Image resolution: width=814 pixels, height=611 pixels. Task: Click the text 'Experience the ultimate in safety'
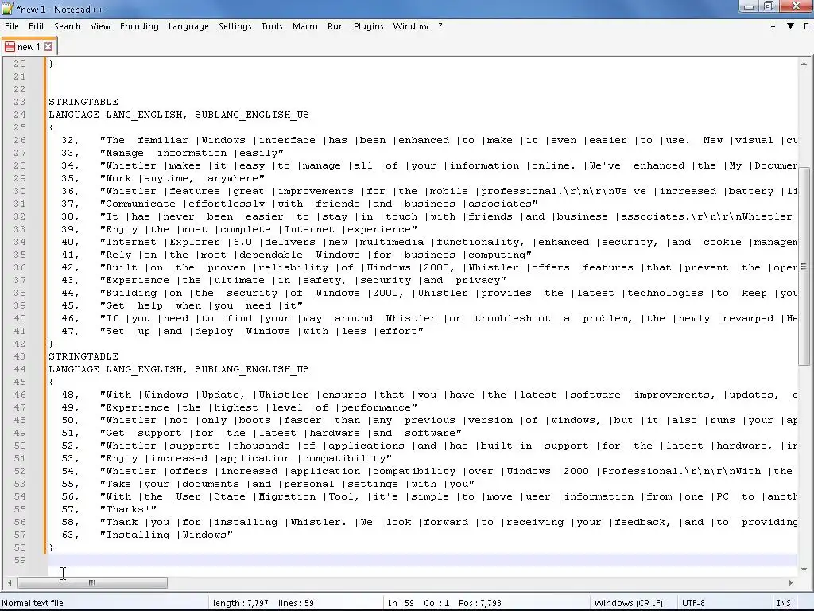coord(223,280)
